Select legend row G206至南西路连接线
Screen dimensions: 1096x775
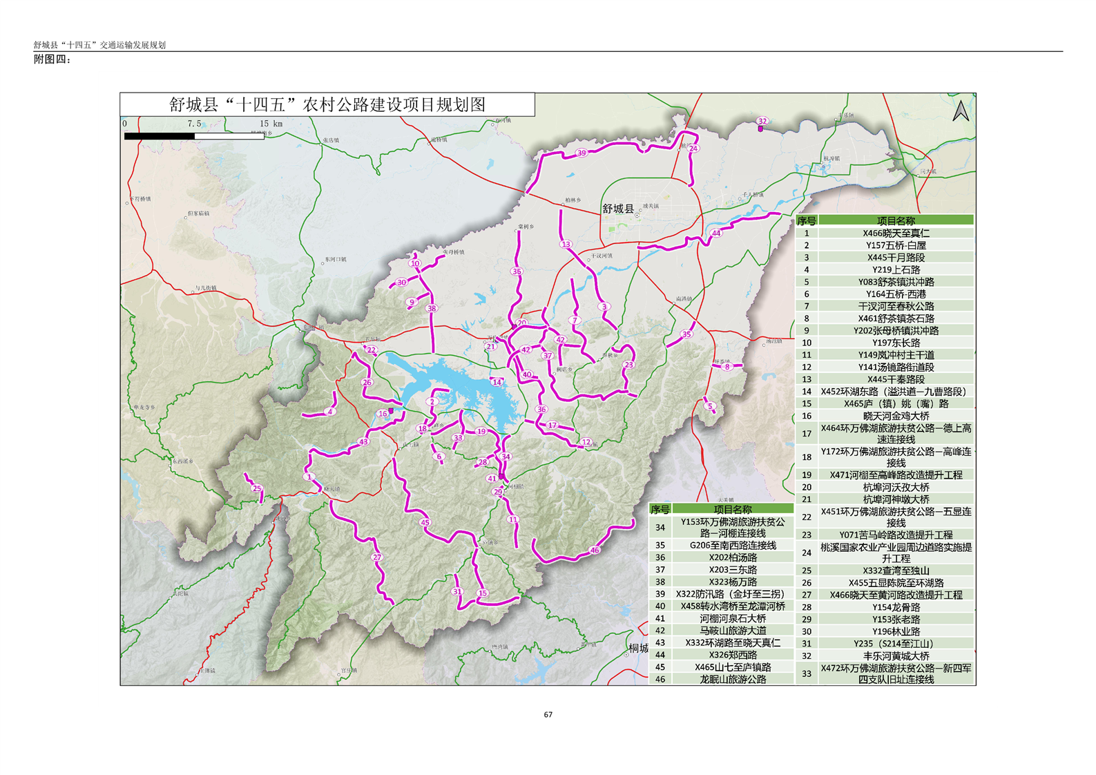click(721, 545)
